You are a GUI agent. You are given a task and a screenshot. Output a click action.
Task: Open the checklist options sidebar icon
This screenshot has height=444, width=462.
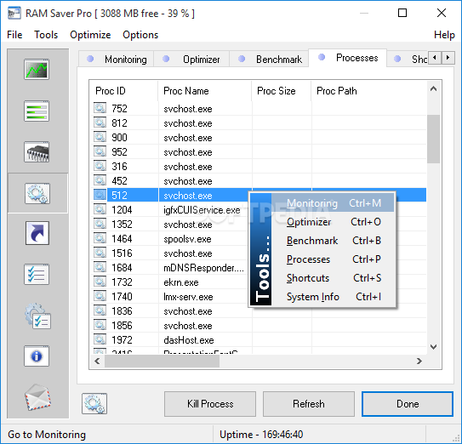[37, 275]
